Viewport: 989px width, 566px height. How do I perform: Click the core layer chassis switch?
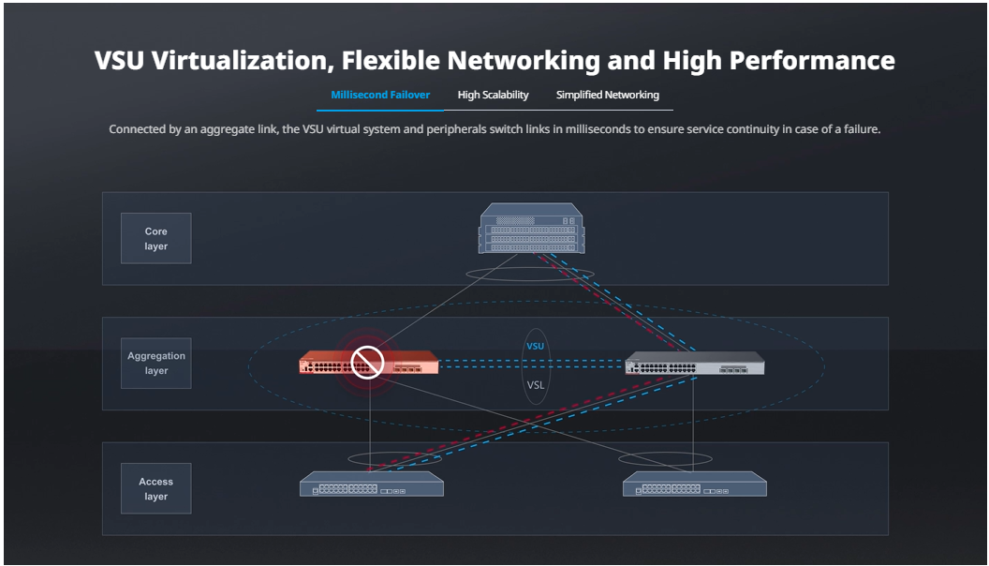point(531,229)
